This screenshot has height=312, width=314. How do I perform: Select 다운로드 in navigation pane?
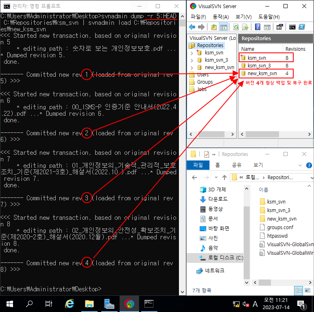click(x=214, y=199)
